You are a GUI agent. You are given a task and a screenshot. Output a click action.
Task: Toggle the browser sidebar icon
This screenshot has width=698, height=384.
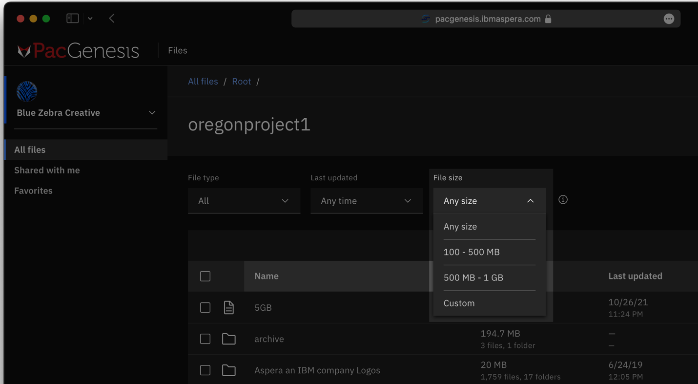[73, 19]
